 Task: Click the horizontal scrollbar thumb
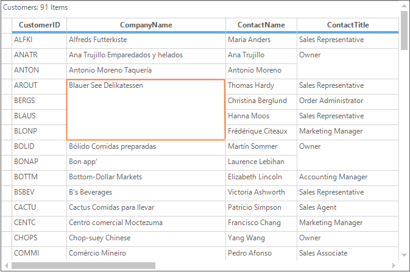click(83, 266)
